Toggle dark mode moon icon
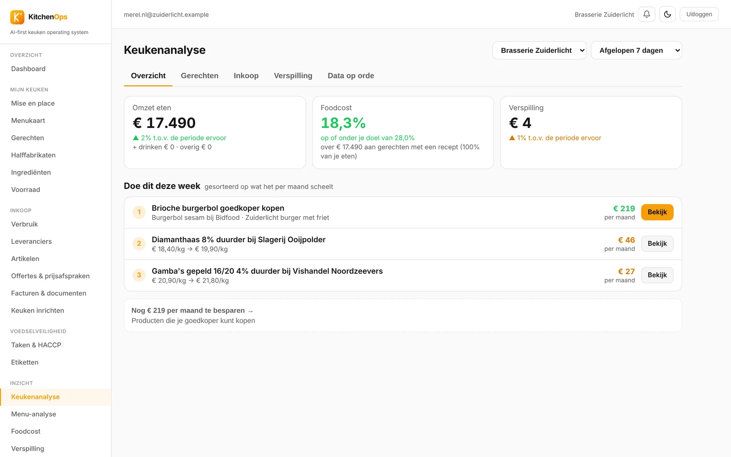 [x=667, y=14]
